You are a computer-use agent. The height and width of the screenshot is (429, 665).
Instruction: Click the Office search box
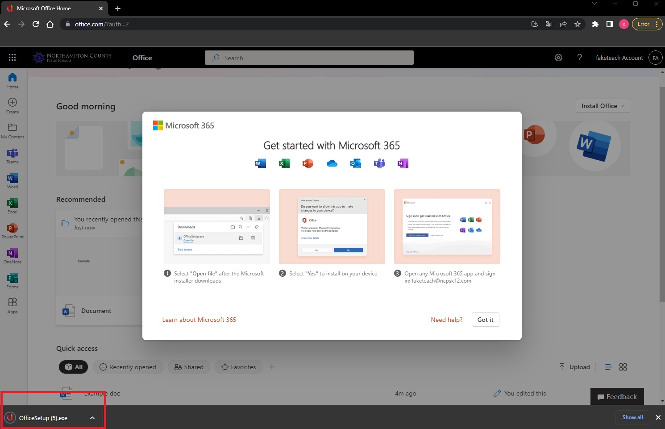[x=309, y=58]
